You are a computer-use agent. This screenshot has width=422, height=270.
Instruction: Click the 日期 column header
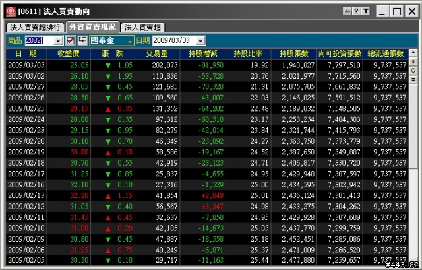pyautogui.click(x=26, y=54)
